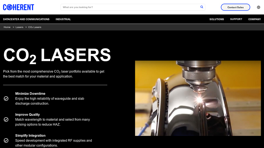The image size is (264, 148).
Task: Click the 'pulsing options to reduce HAZ' text
Action: tap(38, 125)
